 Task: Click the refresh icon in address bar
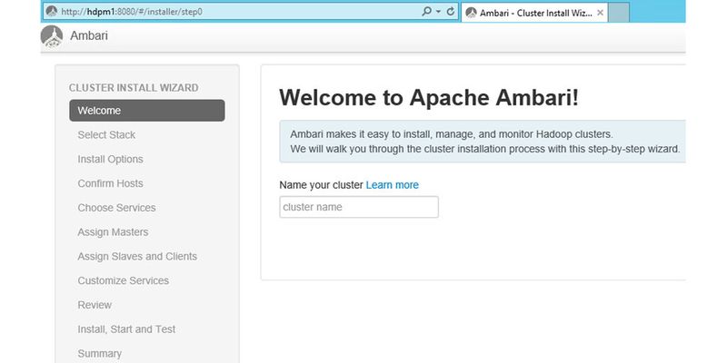pyautogui.click(x=450, y=12)
